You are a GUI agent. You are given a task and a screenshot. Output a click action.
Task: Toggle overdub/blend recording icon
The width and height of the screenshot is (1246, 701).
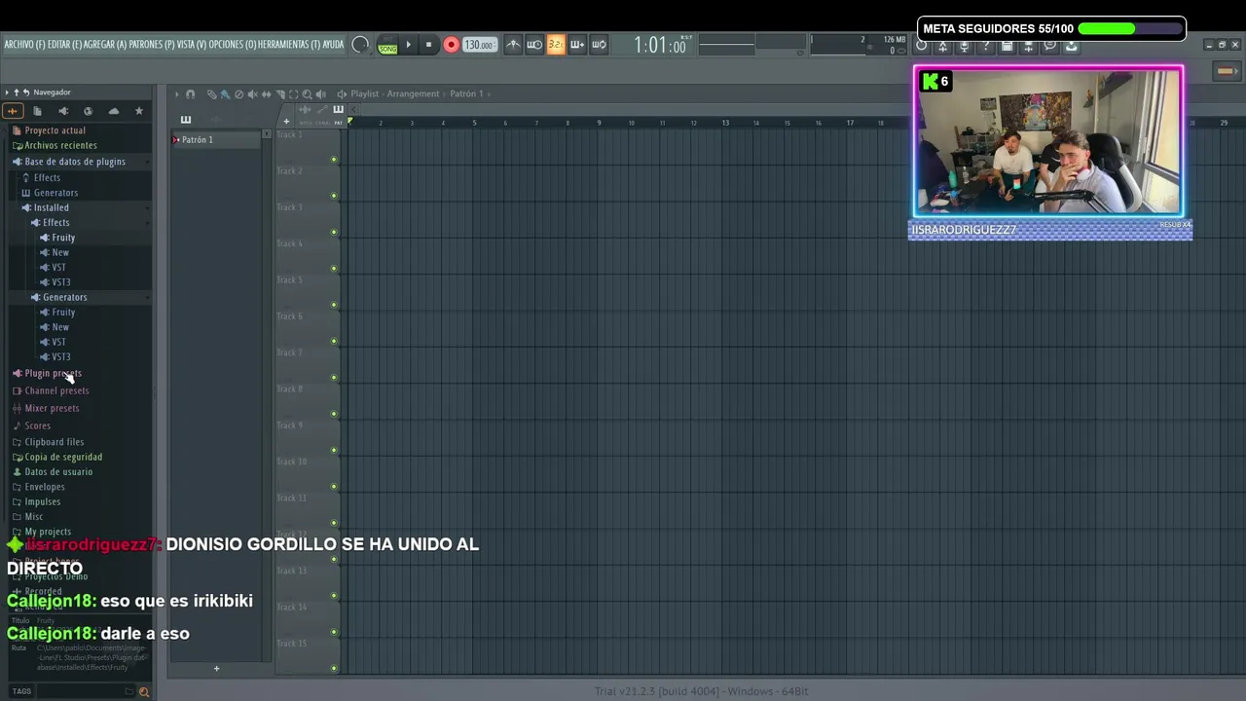(577, 45)
